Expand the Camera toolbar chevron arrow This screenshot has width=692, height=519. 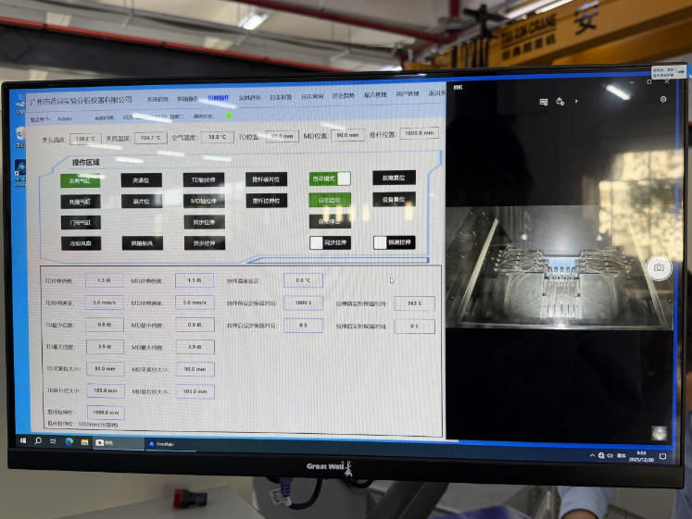coord(577,102)
